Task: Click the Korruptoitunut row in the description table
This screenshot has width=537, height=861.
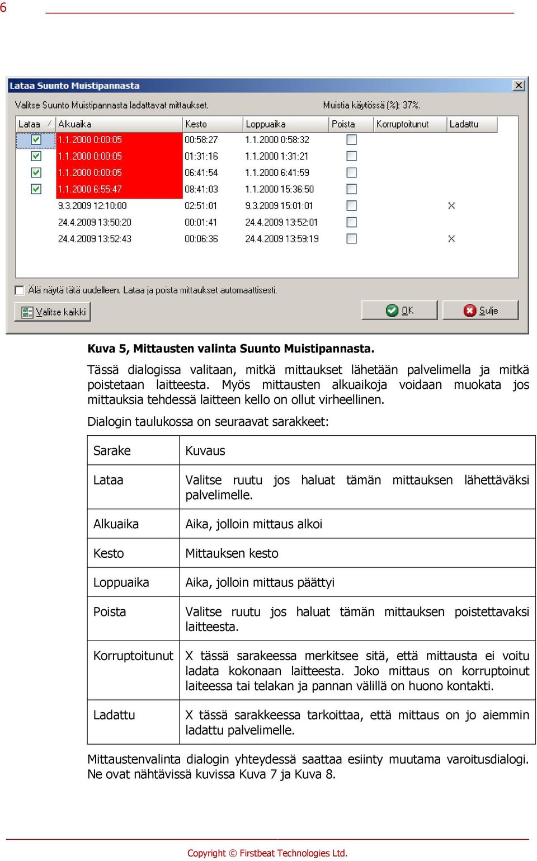Action: (312, 670)
